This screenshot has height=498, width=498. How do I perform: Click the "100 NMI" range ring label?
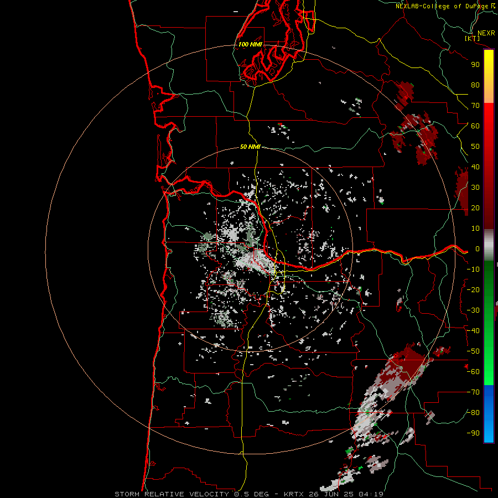coord(250,44)
